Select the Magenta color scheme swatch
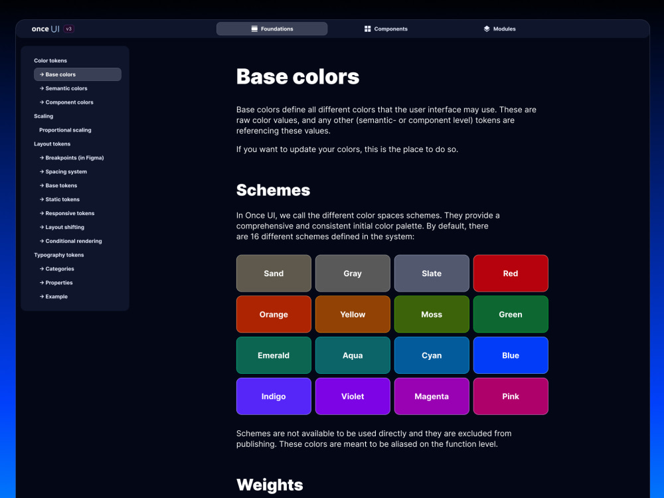 [x=432, y=396]
